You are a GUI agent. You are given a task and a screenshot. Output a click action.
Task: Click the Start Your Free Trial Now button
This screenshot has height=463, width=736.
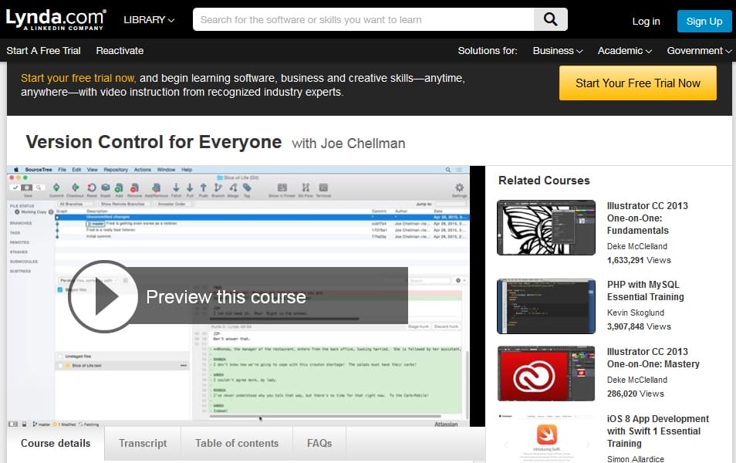pyautogui.click(x=637, y=83)
